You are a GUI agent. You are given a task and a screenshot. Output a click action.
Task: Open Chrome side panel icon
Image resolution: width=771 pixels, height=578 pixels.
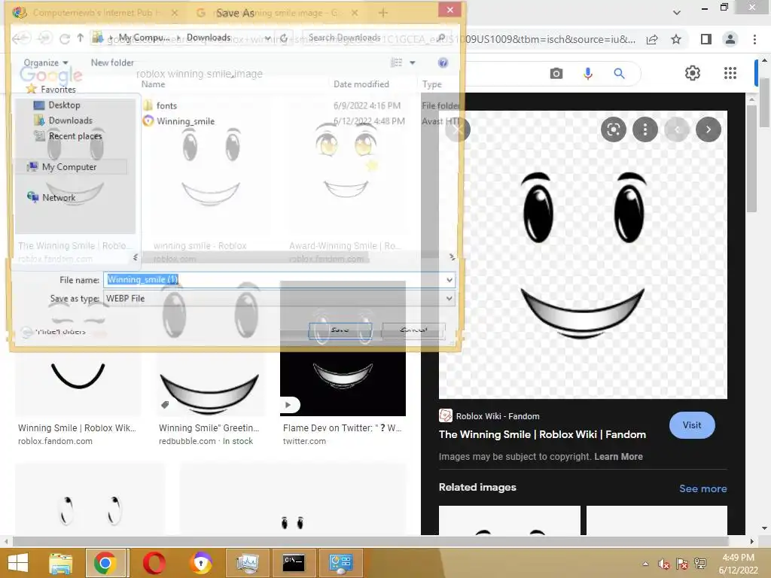point(706,39)
